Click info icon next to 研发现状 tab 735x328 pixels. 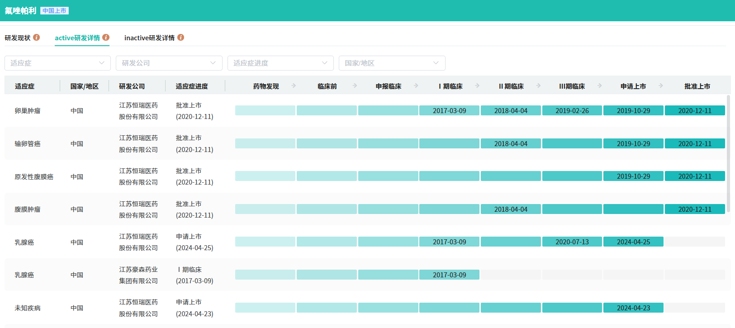(x=37, y=38)
